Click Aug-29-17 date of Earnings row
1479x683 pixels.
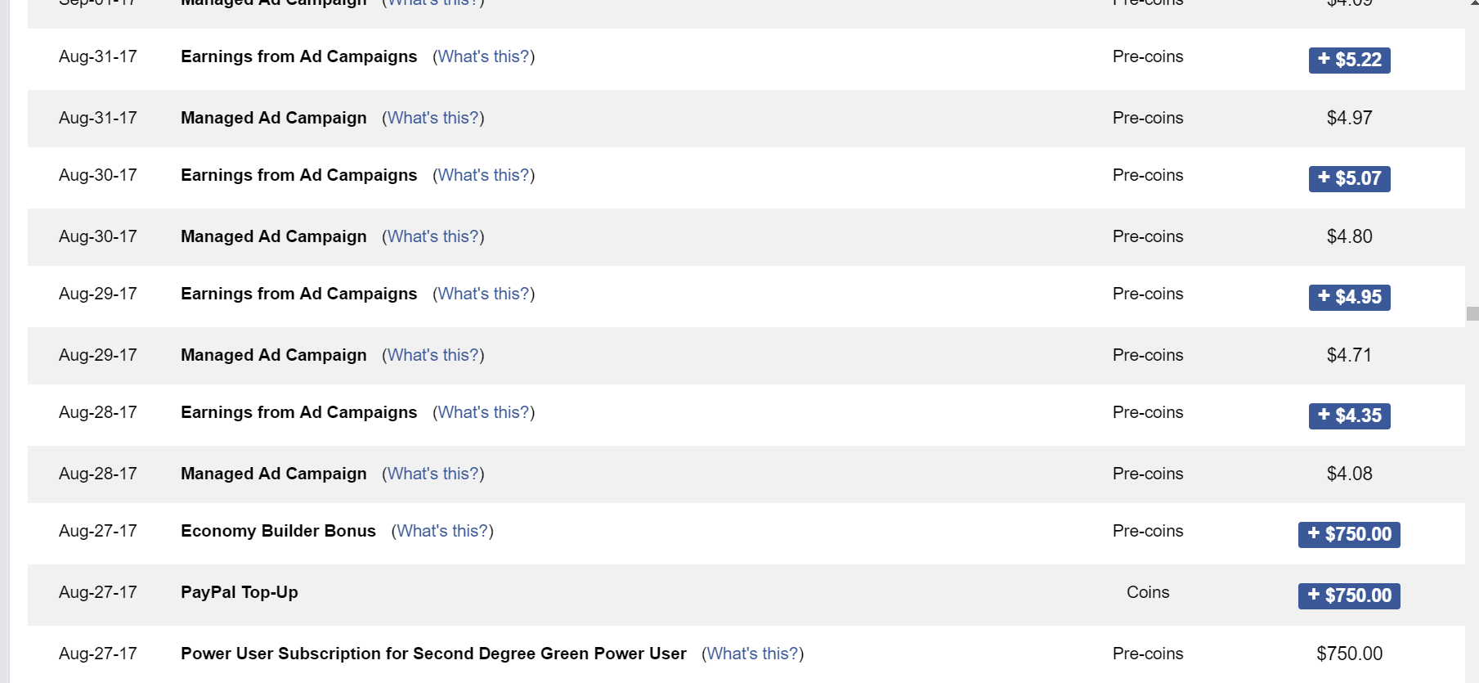pyautogui.click(x=98, y=294)
